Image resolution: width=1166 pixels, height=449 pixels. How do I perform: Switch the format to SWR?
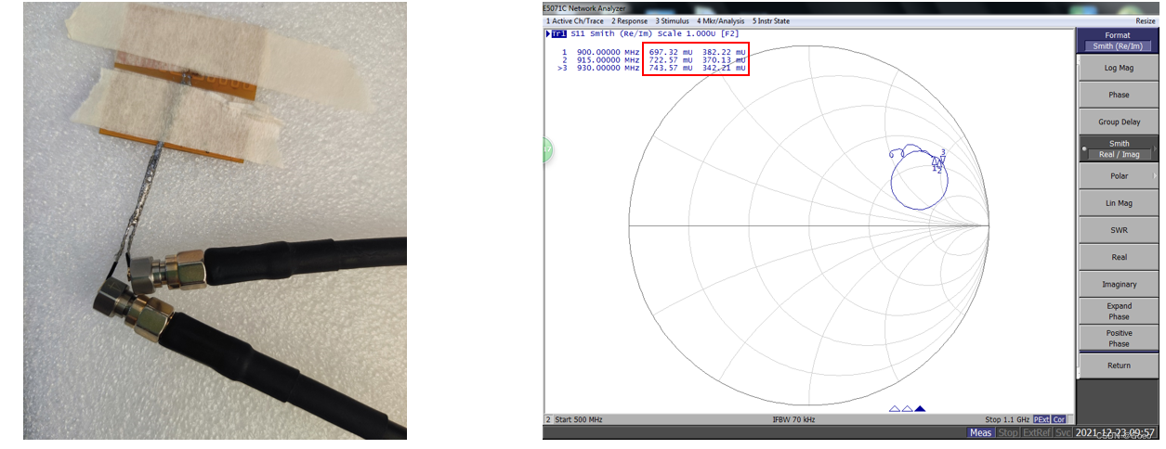point(1119,230)
